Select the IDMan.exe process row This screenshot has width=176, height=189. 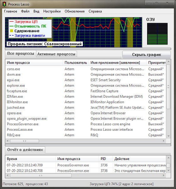(86, 97)
